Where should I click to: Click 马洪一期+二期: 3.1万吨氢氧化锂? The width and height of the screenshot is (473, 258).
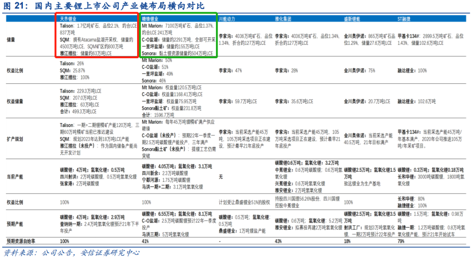(172, 187)
